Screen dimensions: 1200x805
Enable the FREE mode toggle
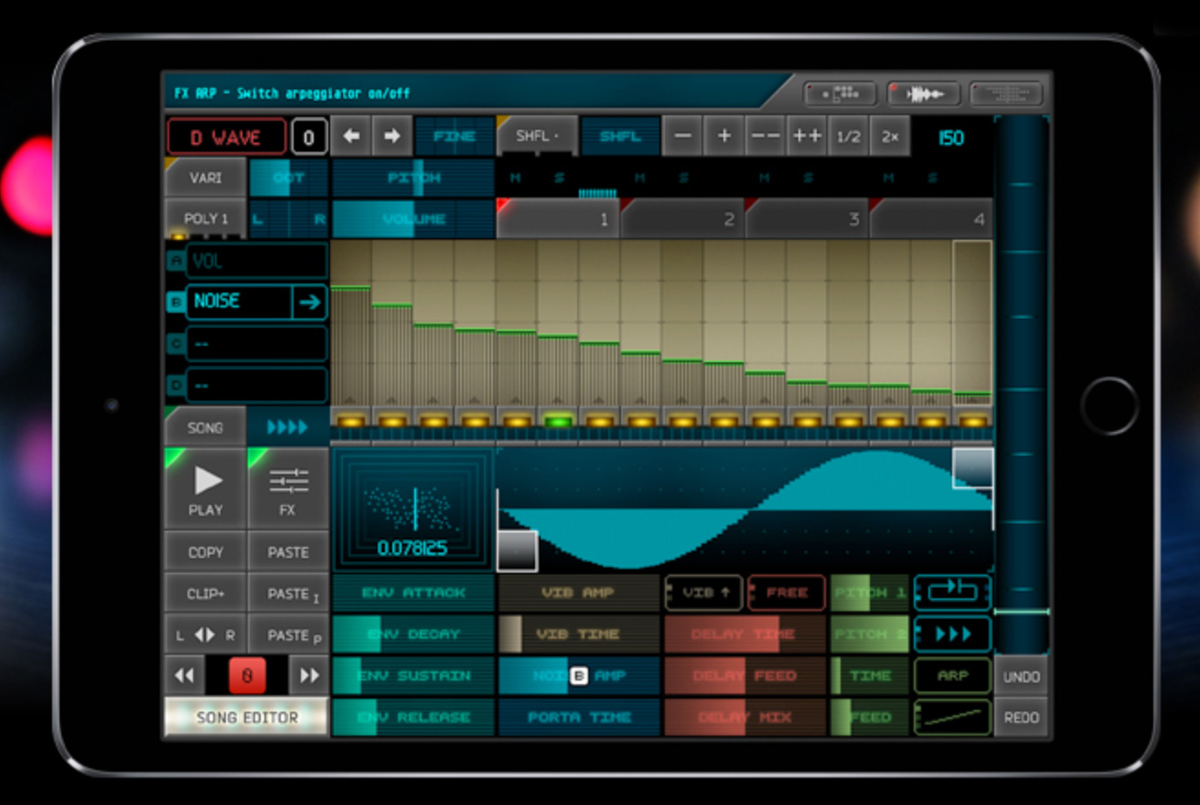pyautogui.click(x=786, y=593)
